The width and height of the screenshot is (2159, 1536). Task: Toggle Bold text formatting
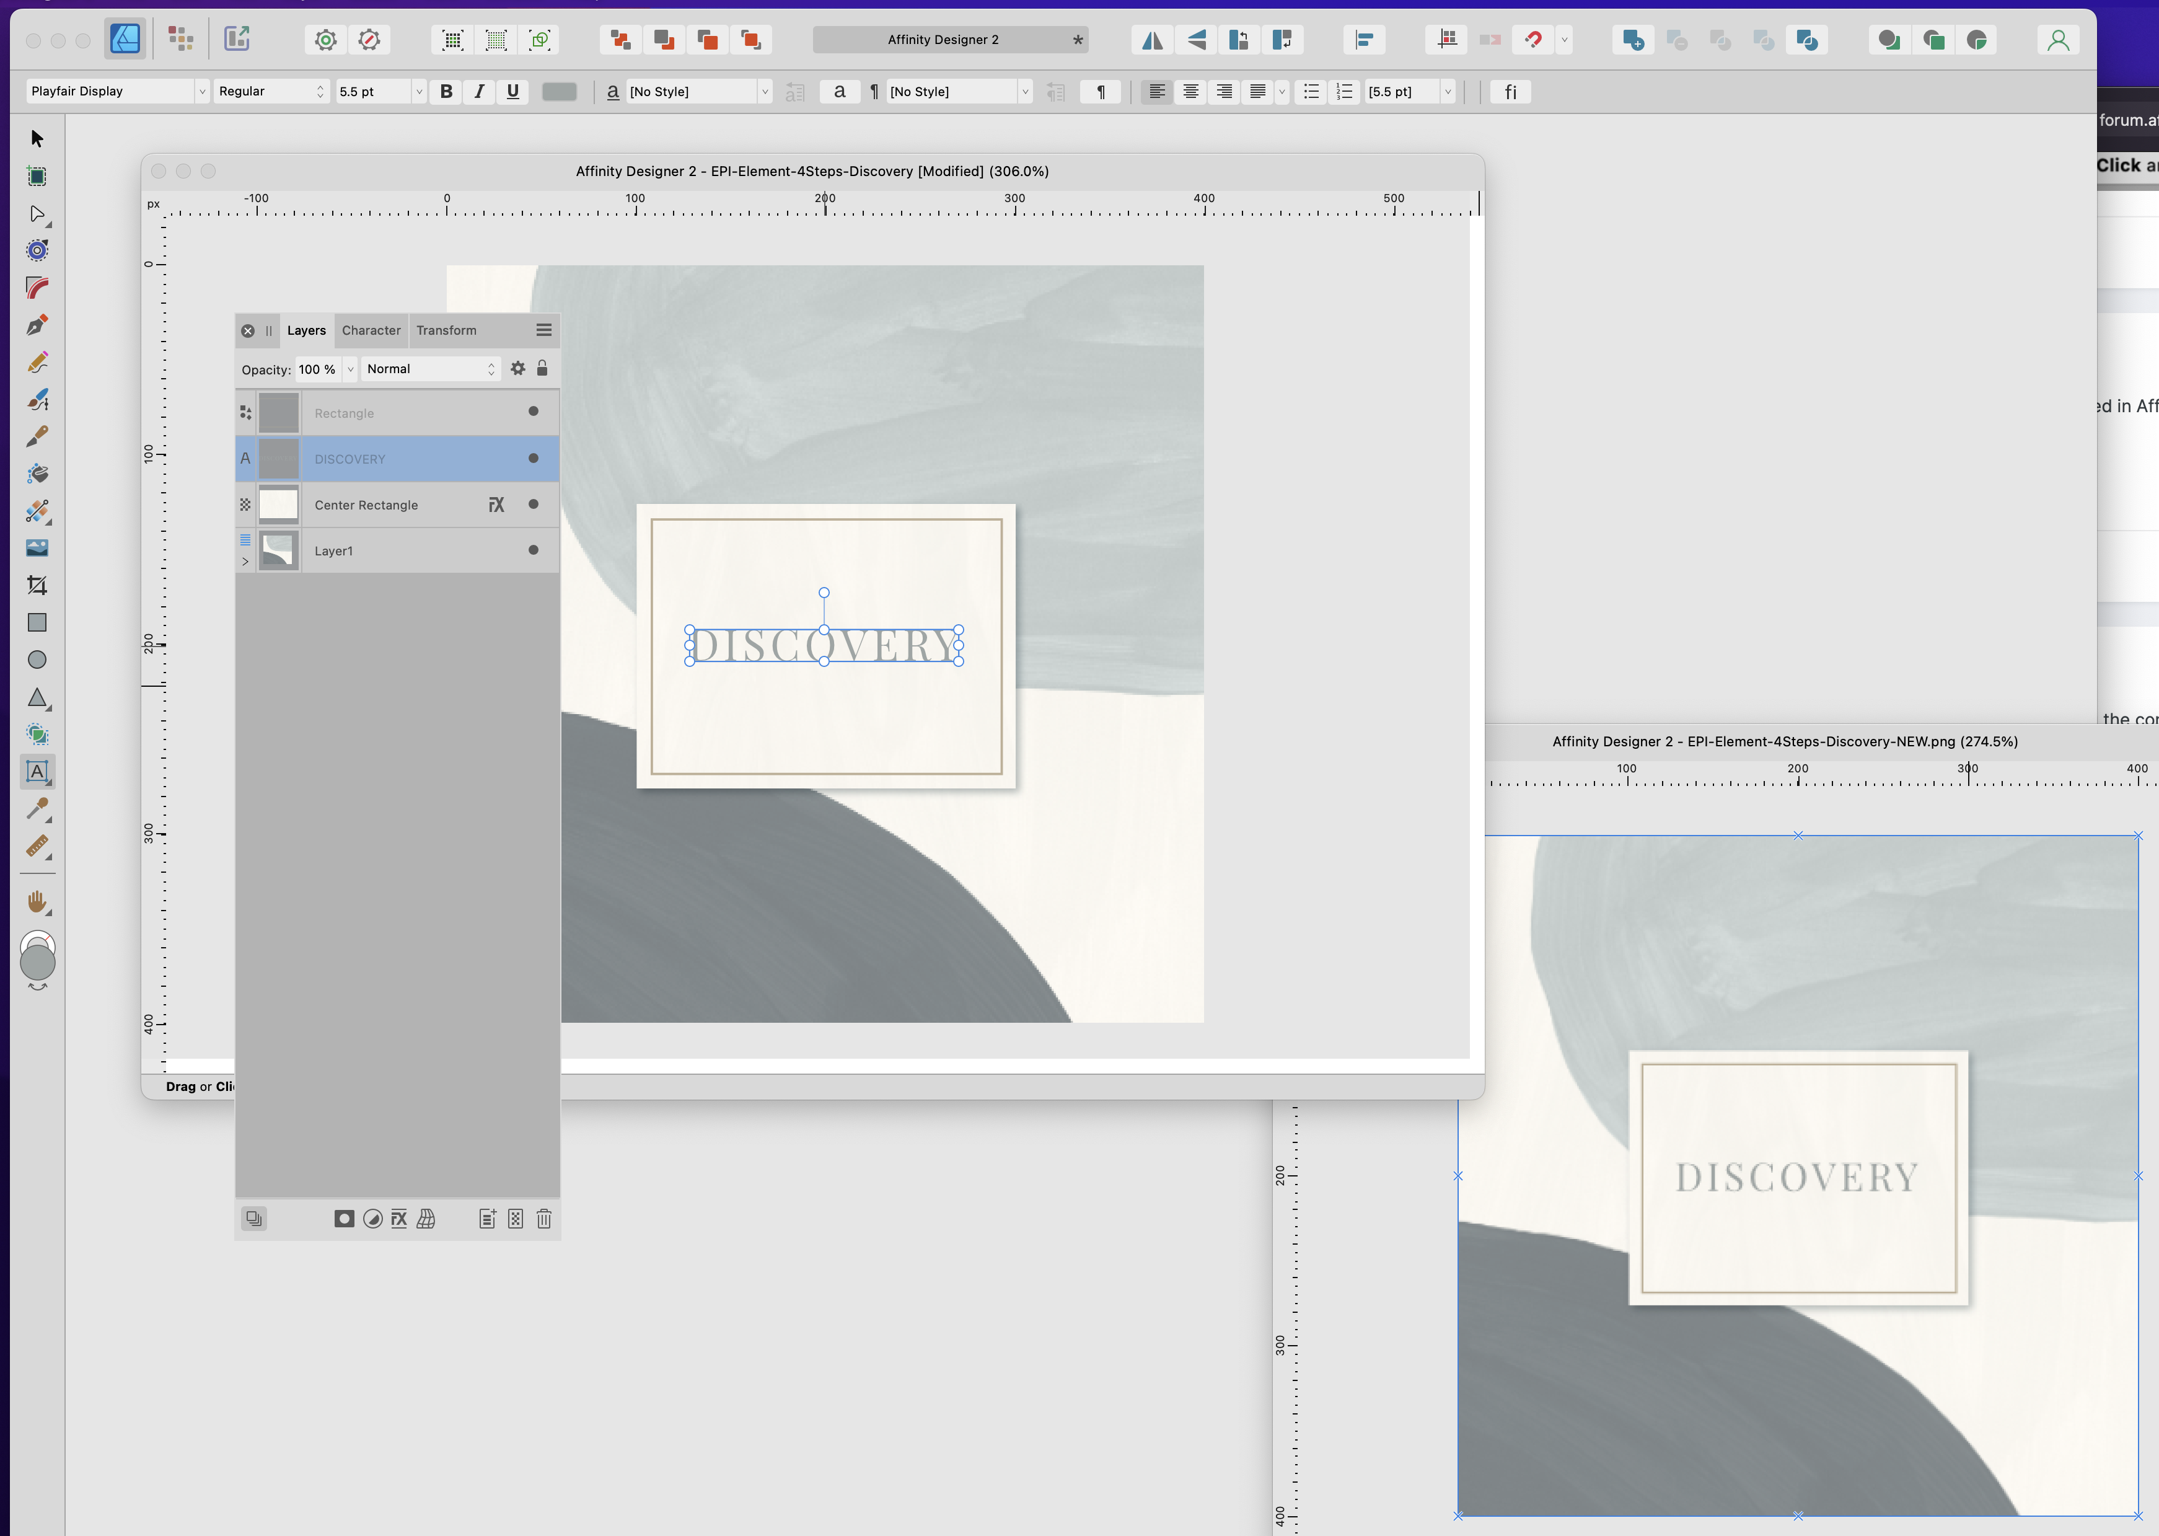[446, 92]
